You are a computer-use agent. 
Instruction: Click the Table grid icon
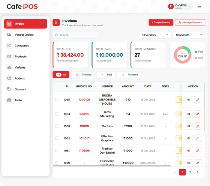[9, 100]
